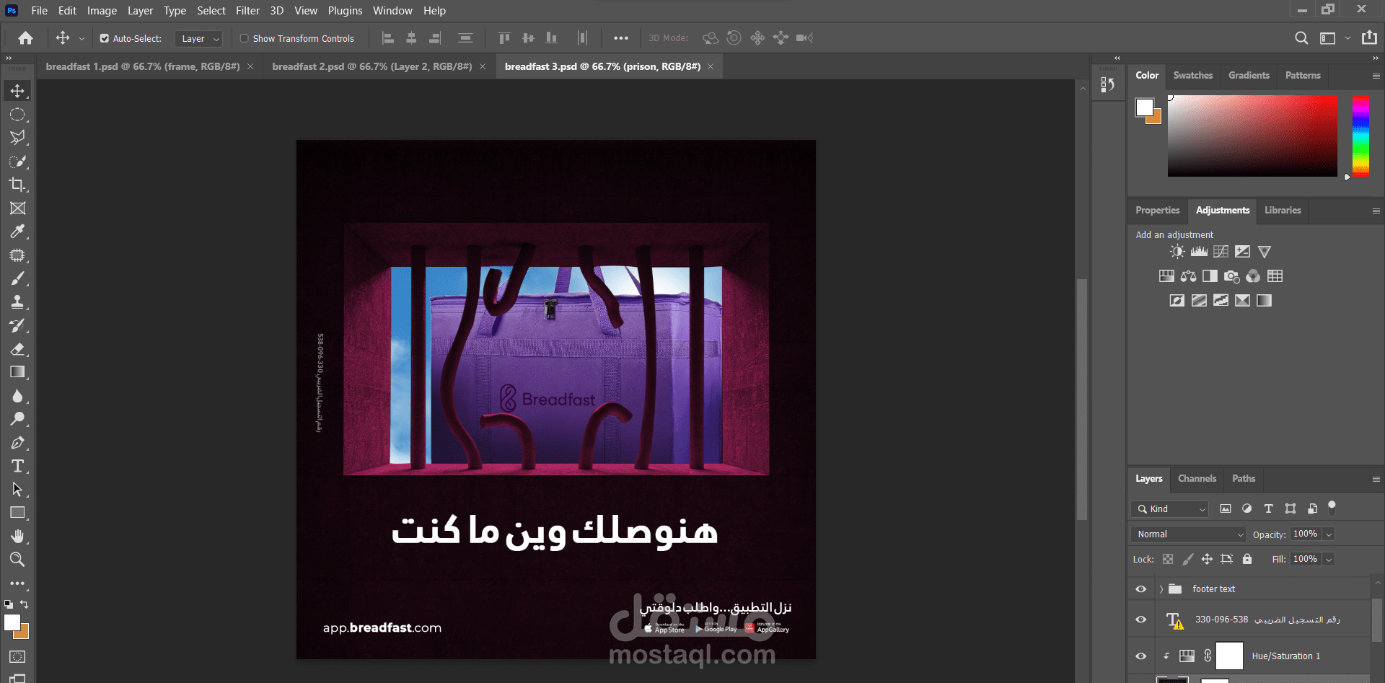Add a Curves adjustment
Screen dimensions: 1385x683
point(1221,252)
